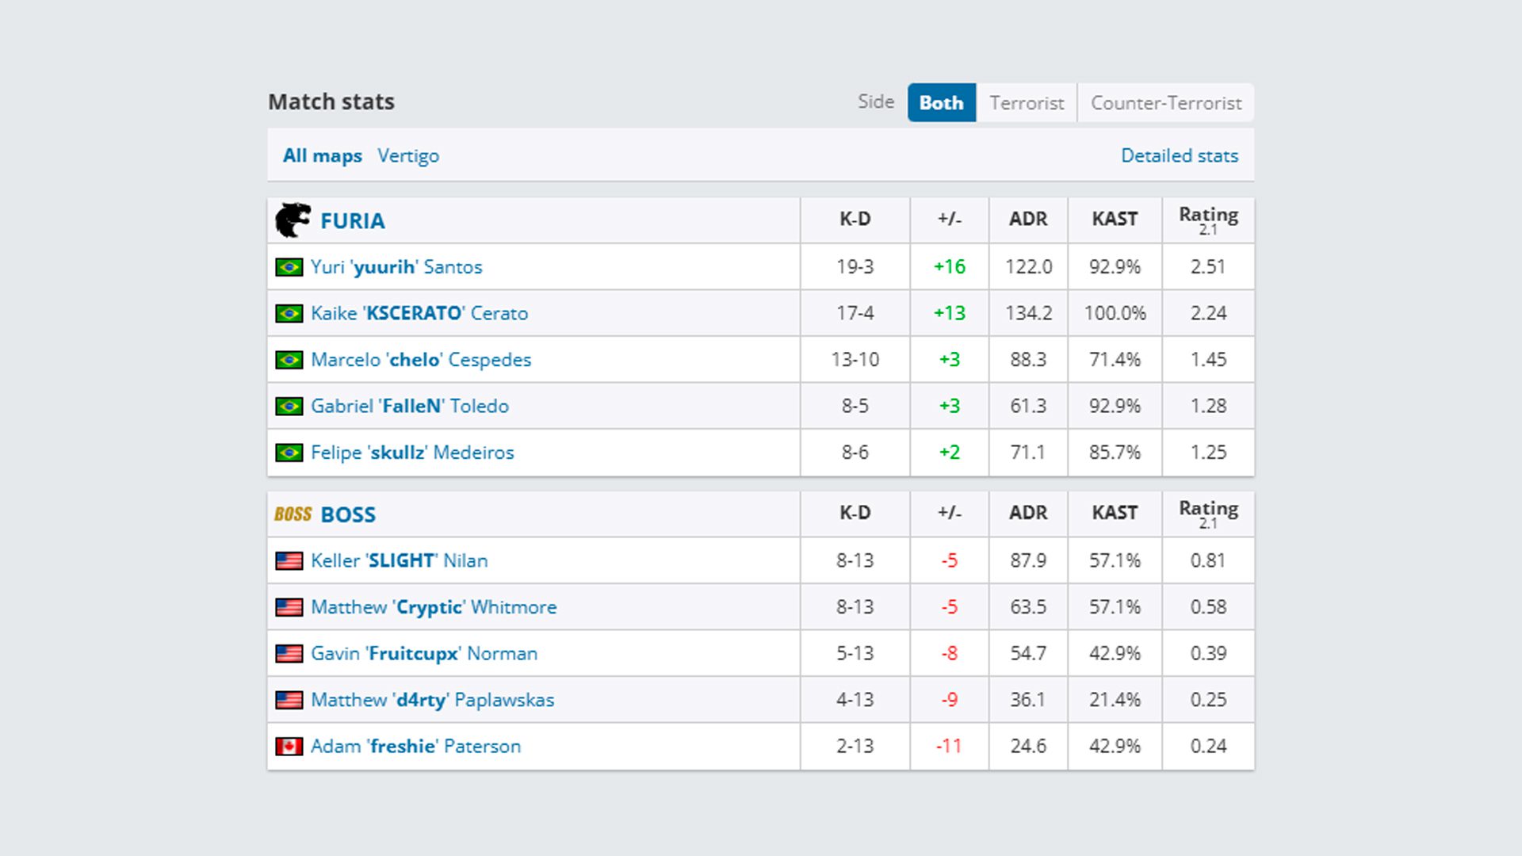Open Matthew 'd4rty' Paplawskas player profile
The height and width of the screenshot is (856, 1522).
433,700
